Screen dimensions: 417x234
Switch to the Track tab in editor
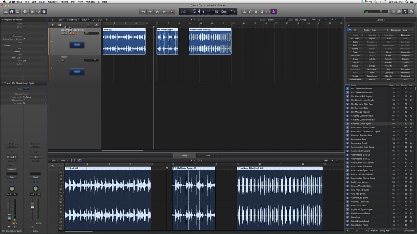point(184,156)
